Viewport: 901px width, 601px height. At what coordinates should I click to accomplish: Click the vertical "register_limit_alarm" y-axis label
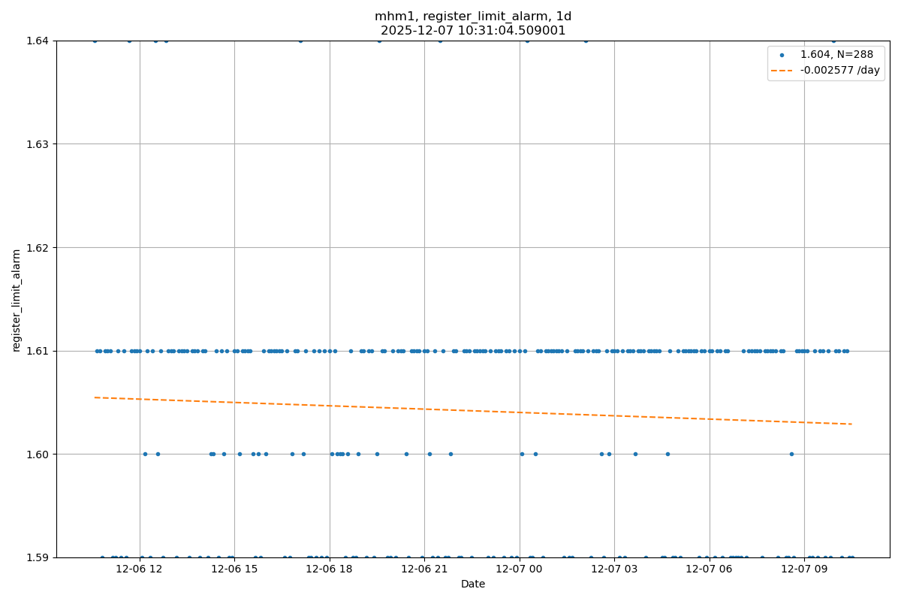[x=17, y=300]
